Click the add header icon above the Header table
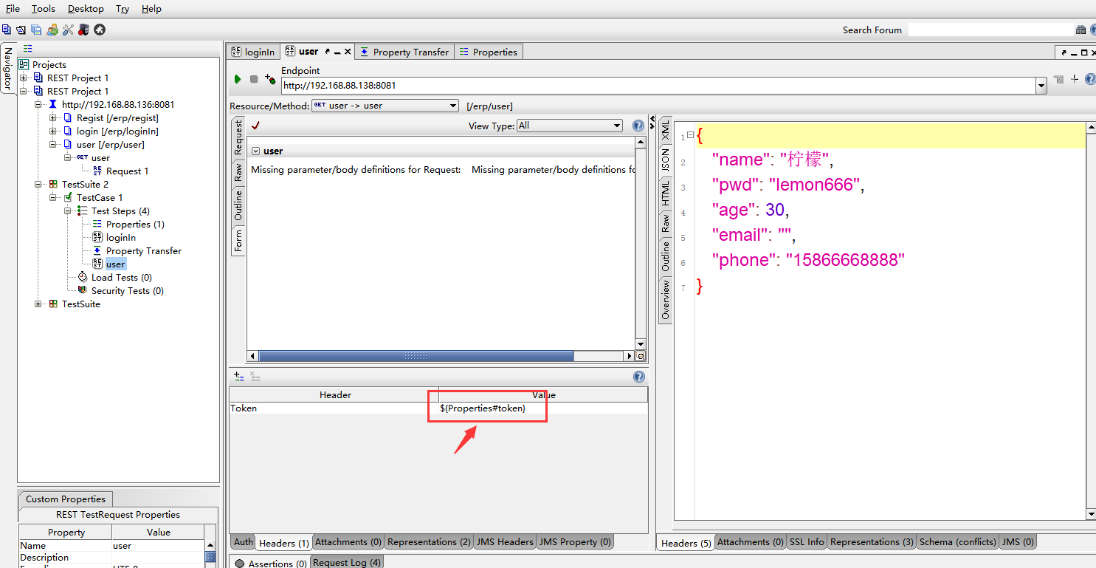 click(x=239, y=377)
